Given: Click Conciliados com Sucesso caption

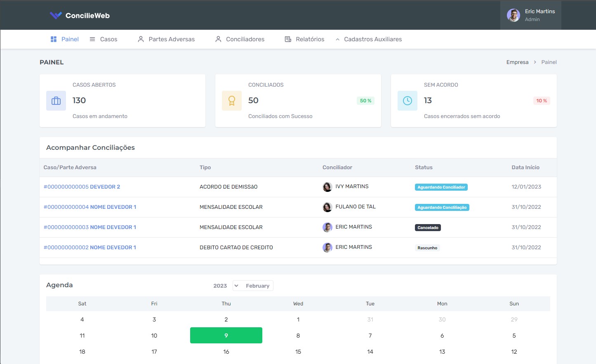Looking at the screenshot, I should tap(280, 116).
